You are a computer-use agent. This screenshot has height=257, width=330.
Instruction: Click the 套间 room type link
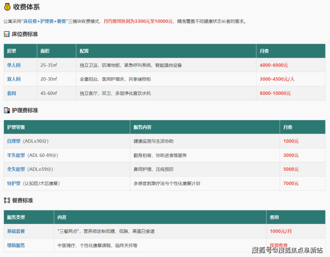point(12,93)
